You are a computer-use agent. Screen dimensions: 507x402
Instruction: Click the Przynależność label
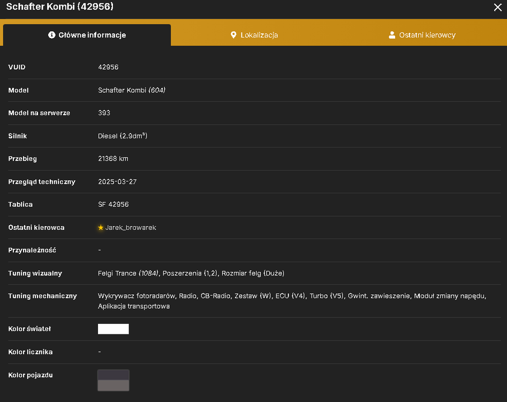pyautogui.click(x=32, y=250)
